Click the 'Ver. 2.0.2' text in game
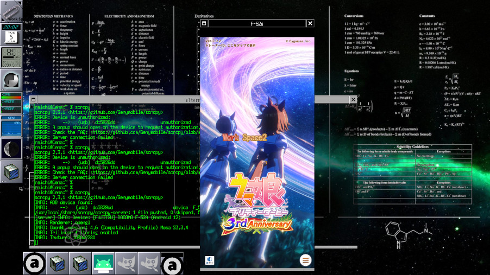The width and height of the screenshot is (490, 275). (213, 41)
